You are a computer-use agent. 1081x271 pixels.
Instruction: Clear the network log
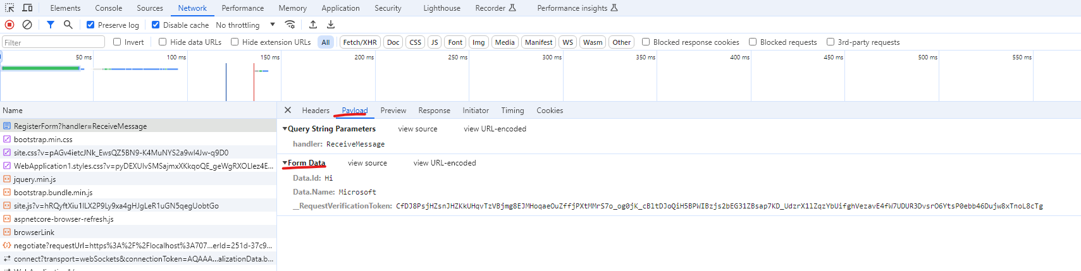tap(27, 25)
